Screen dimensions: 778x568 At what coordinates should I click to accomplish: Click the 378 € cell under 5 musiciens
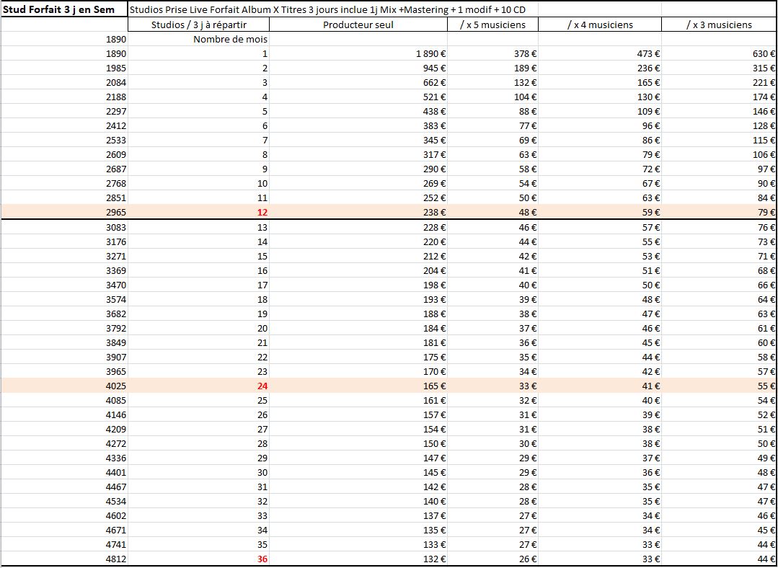(524, 53)
